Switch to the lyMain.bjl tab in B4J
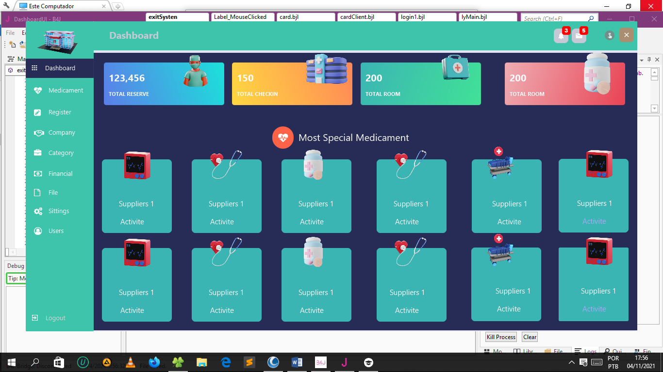 click(488, 17)
